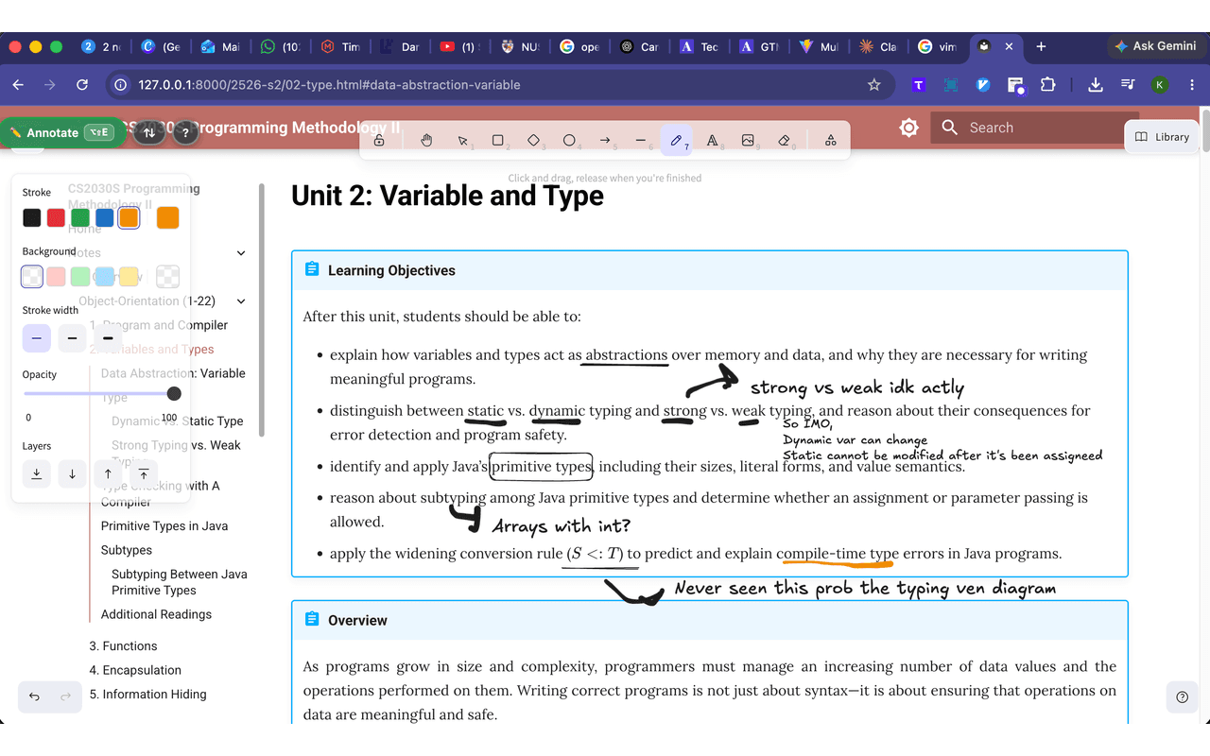The image size is (1210, 756).
Task: Send selected layer backward
Action: (72, 473)
